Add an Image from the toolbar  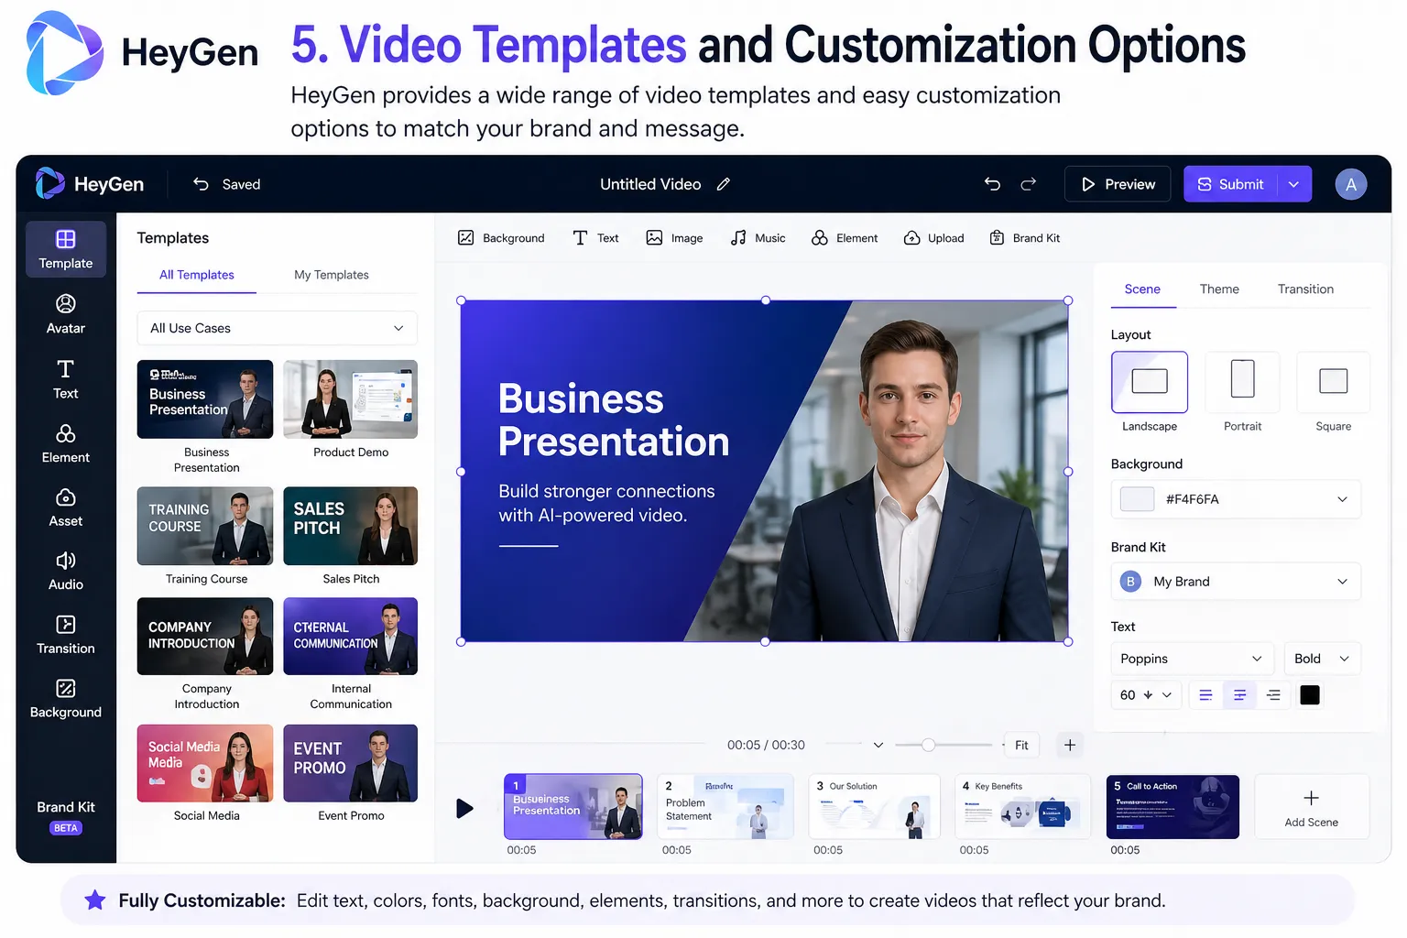[674, 238]
